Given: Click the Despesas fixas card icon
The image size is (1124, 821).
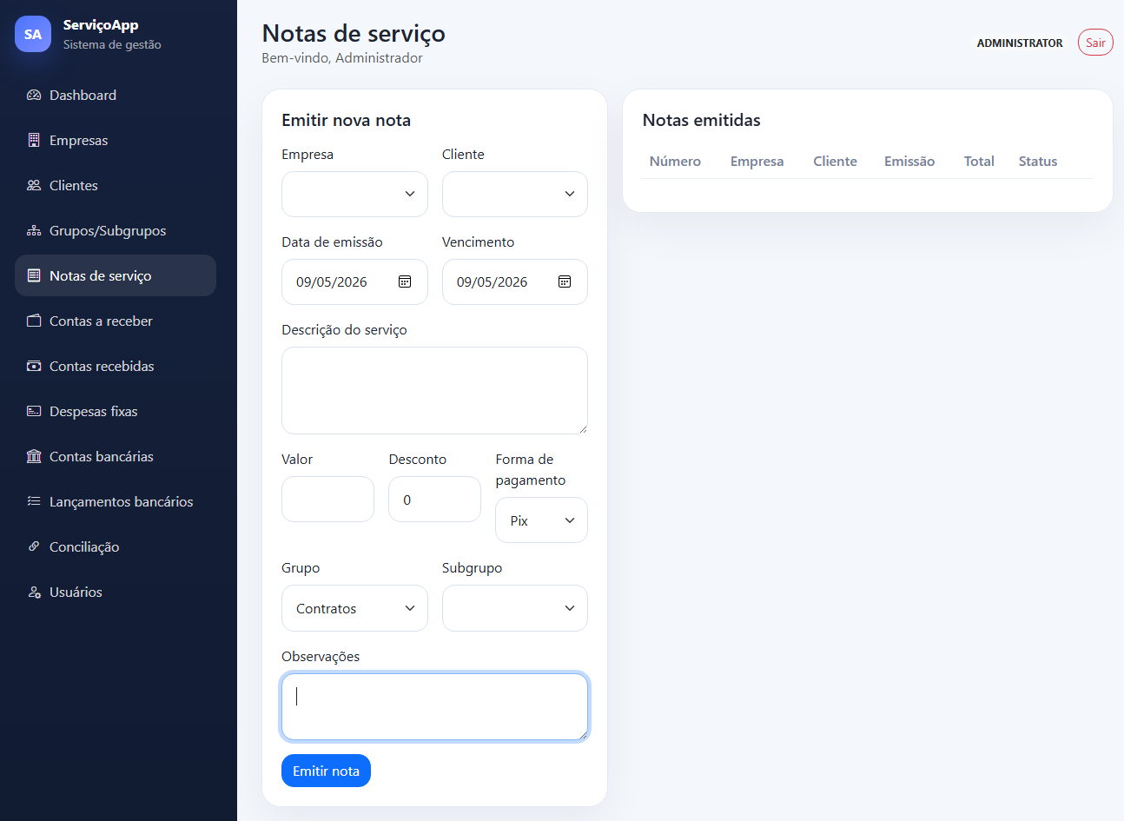Looking at the screenshot, I should (34, 411).
